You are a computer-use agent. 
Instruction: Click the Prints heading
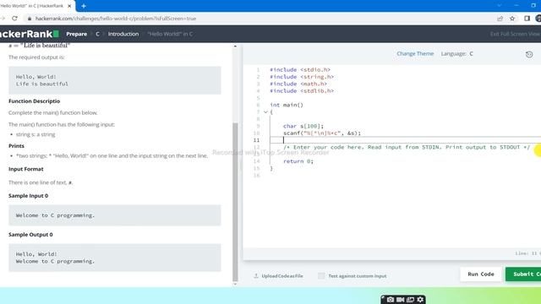[16, 146]
